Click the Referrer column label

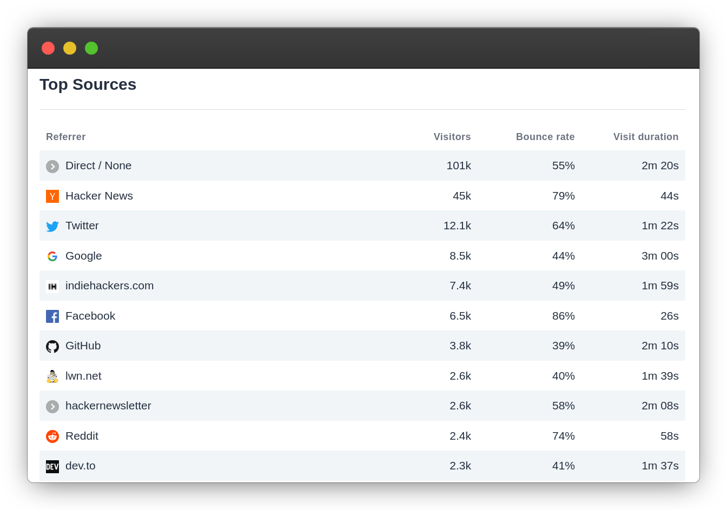click(x=65, y=137)
